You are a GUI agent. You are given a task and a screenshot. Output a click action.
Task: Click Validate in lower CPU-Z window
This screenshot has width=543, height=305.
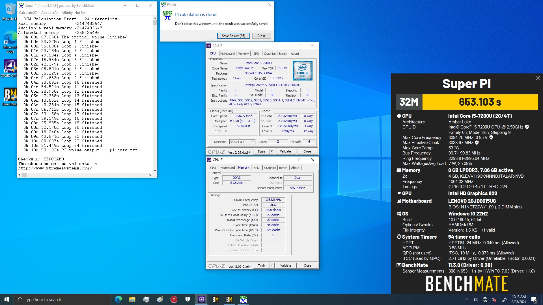click(286, 266)
